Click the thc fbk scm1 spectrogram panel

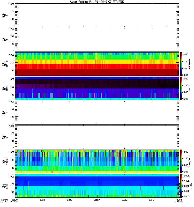(97, 186)
